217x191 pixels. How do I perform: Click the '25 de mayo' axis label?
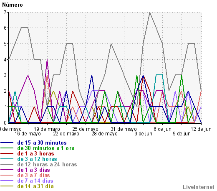point(85,129)
